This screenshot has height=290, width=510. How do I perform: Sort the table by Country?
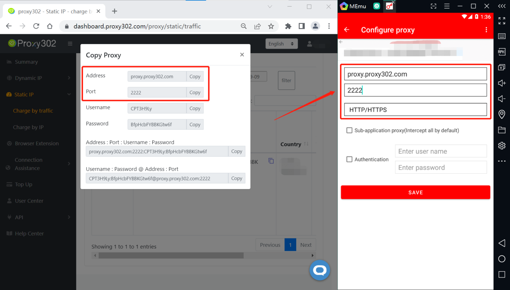[x=294, y=144]
